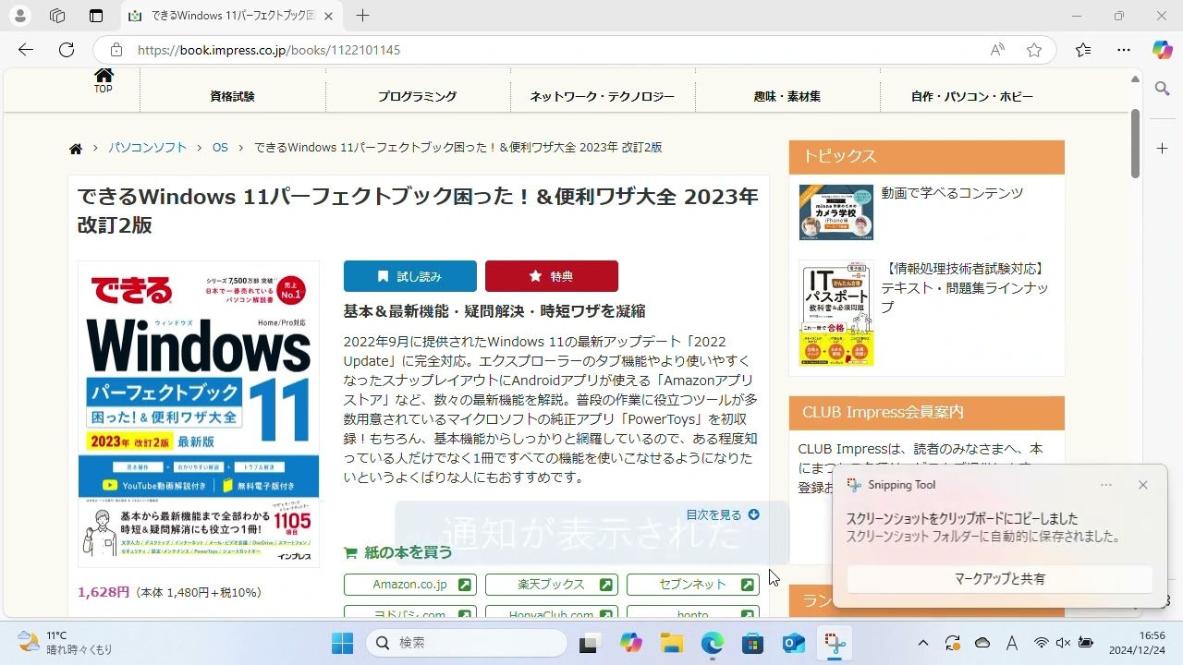Open File Explorer from the taskbar
The height and width of the screenshot is (665, 1183).
671,643
